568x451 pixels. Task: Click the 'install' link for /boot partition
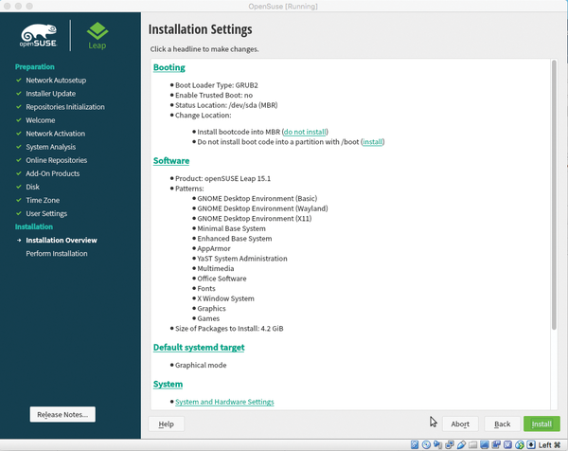pyautogui.click(x=372, y=142)
